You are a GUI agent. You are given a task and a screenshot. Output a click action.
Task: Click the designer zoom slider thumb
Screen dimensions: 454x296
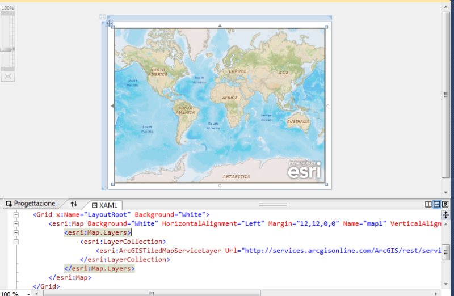7,49
